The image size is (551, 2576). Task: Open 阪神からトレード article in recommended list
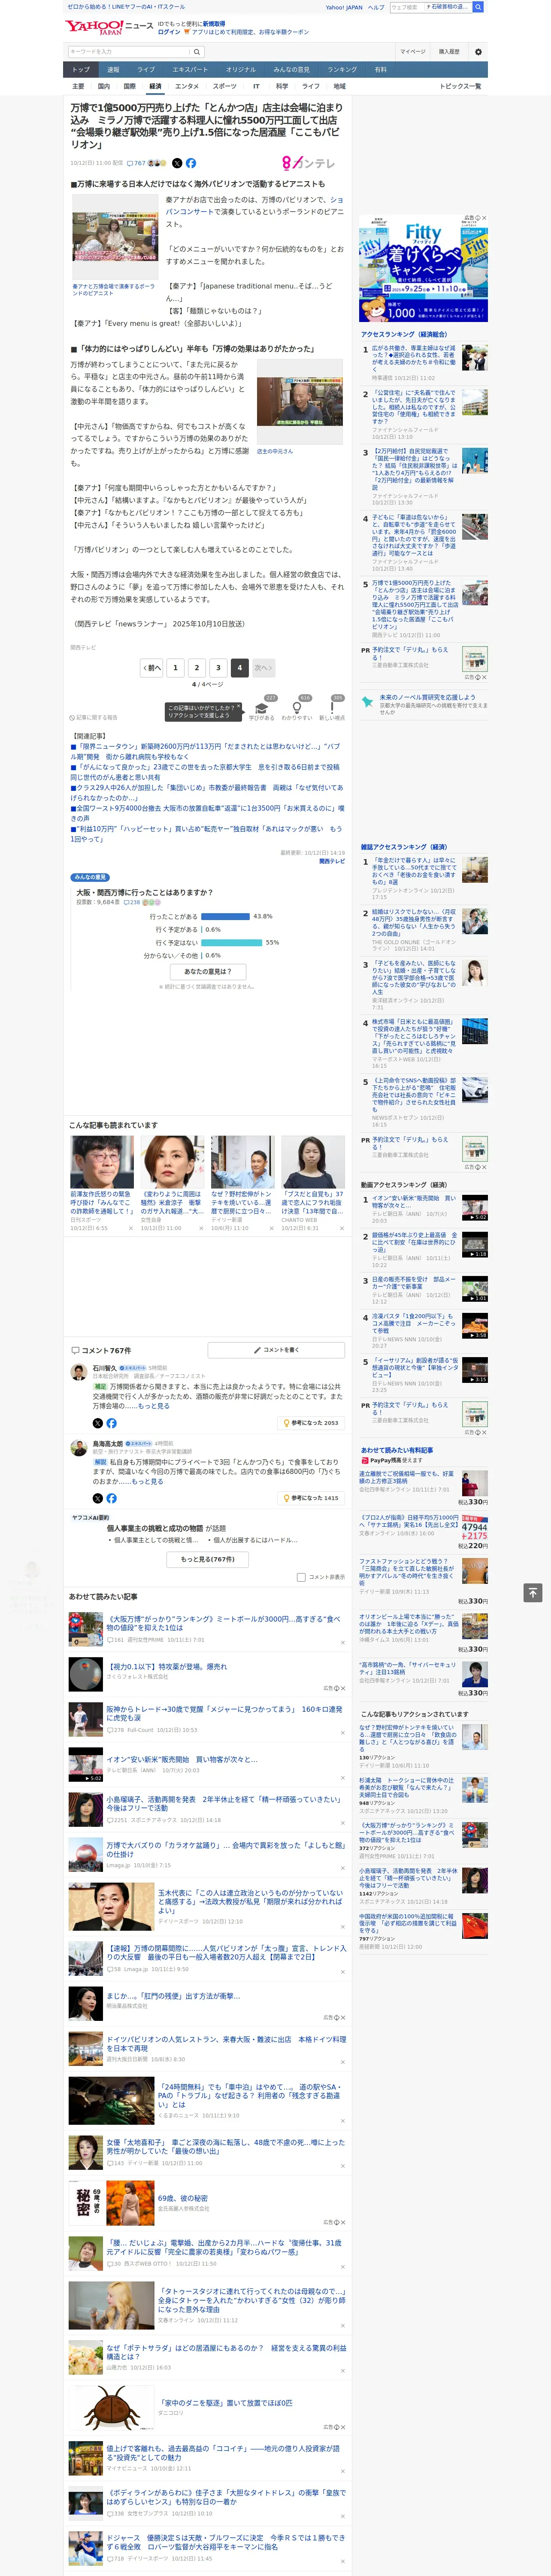point(225,1714)
